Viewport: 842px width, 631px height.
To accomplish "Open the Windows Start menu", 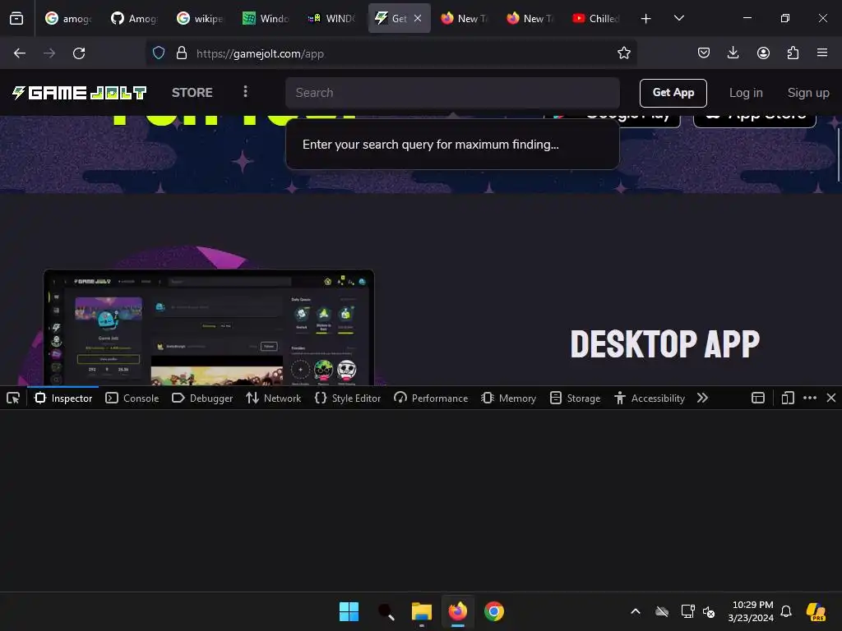I will click(349, 611).
